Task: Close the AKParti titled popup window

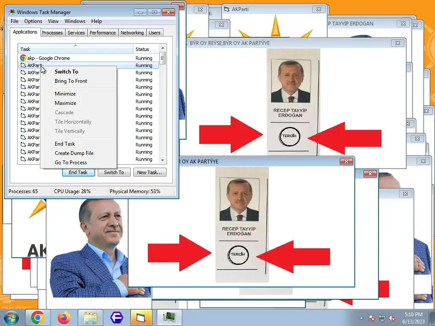Action: [x=319, y=9]
